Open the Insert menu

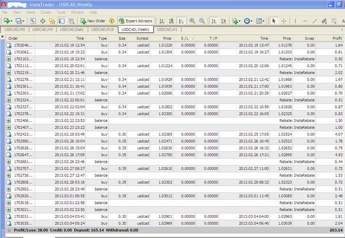tap(31, 12)
